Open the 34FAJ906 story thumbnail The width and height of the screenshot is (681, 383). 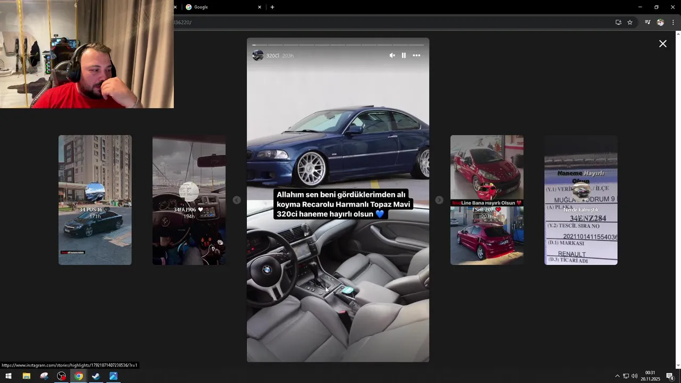pyautogui.click(x=189, y=200)
